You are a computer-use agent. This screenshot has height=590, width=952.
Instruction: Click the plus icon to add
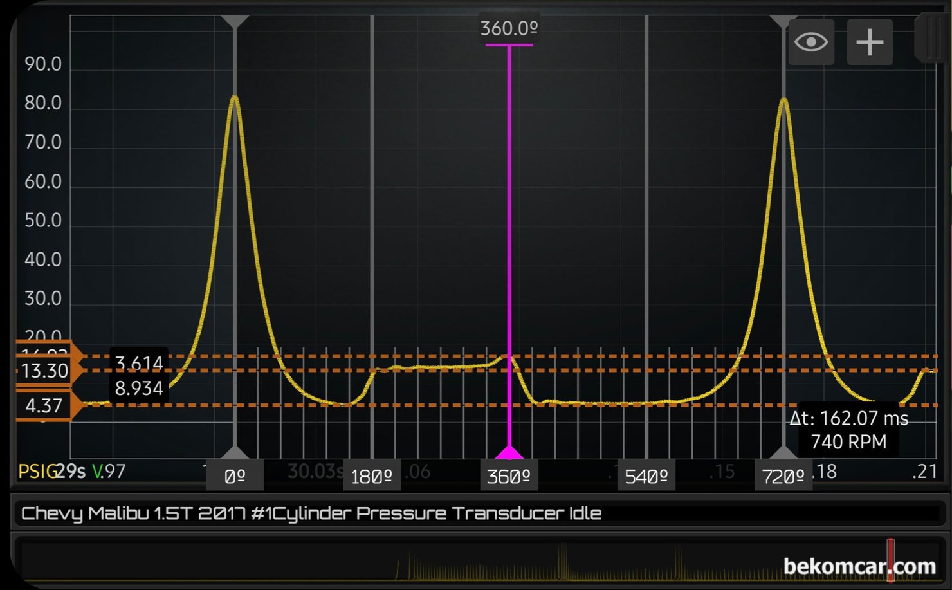(x=870, y=42)
